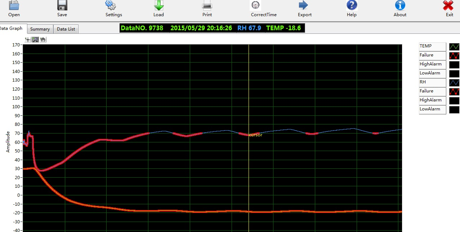Click the CorrectTime clock icon
460x232 pixels.
click(x=255, y=5)
